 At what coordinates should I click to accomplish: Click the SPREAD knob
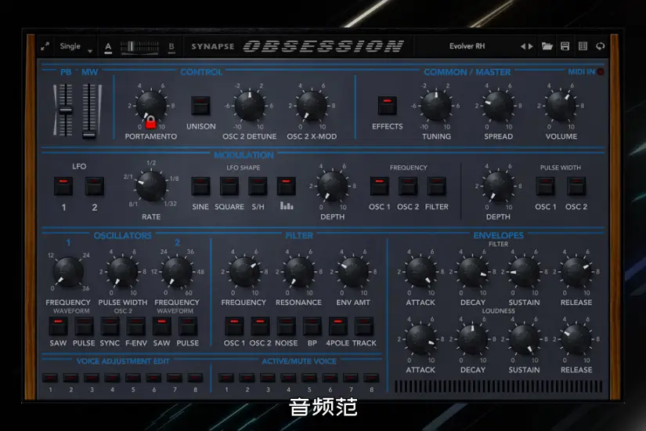coord(499,106)
